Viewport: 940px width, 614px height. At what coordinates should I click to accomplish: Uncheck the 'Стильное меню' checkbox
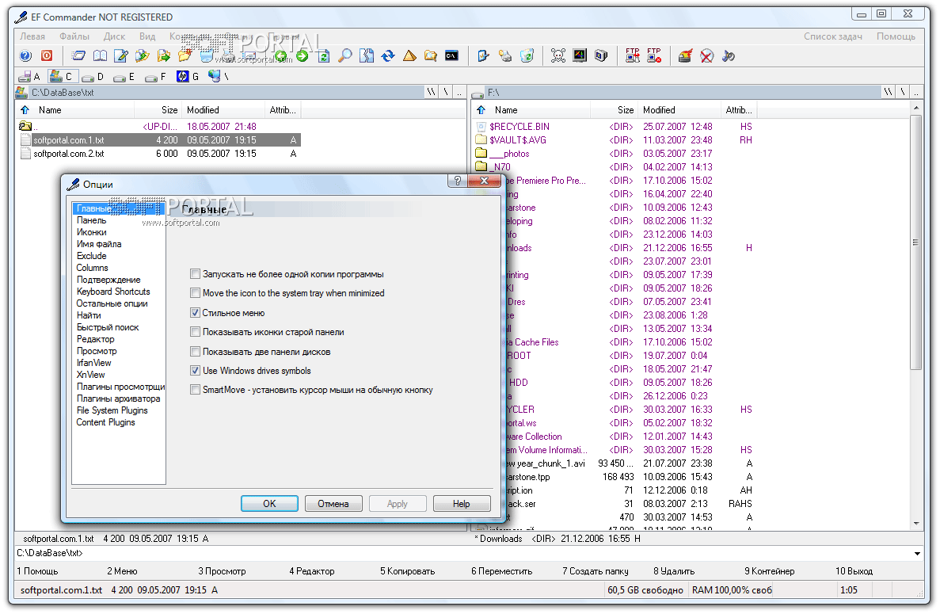click(196, 313)
